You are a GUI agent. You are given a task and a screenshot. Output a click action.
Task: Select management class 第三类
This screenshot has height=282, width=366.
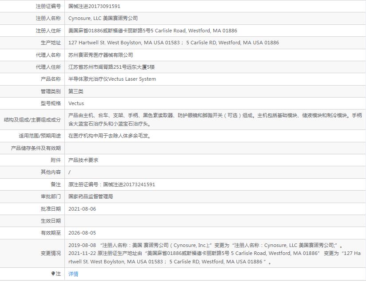click(x=76, y=91)
